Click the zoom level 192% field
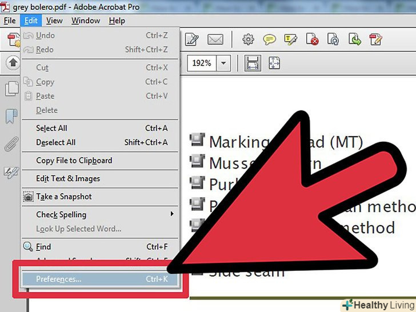 202,63
